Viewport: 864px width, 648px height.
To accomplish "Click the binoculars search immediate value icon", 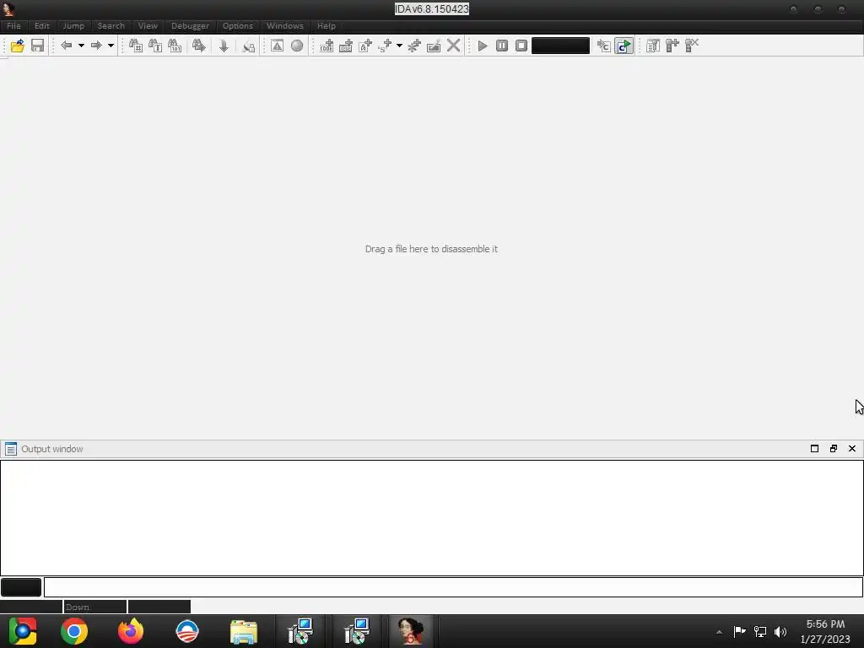I will coord(136,46).
